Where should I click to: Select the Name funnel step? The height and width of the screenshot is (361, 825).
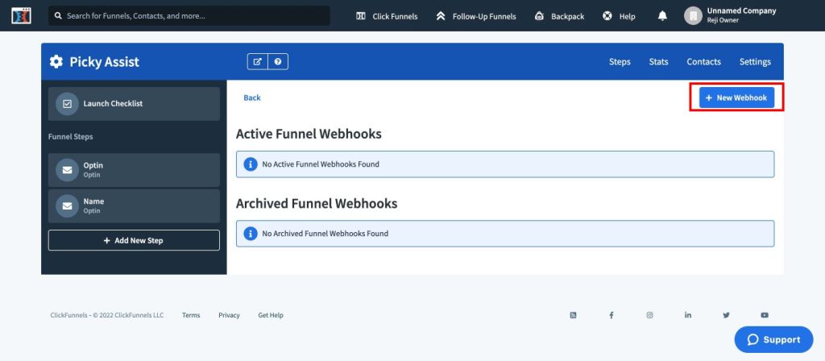135,205
